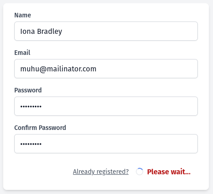Focus the Password input field
213x194 pixels.
pyautogui.click(x=106, y=106)
